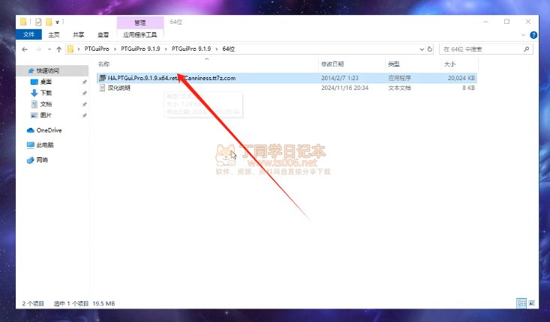Click the search magnifier icon

point(526,49)
